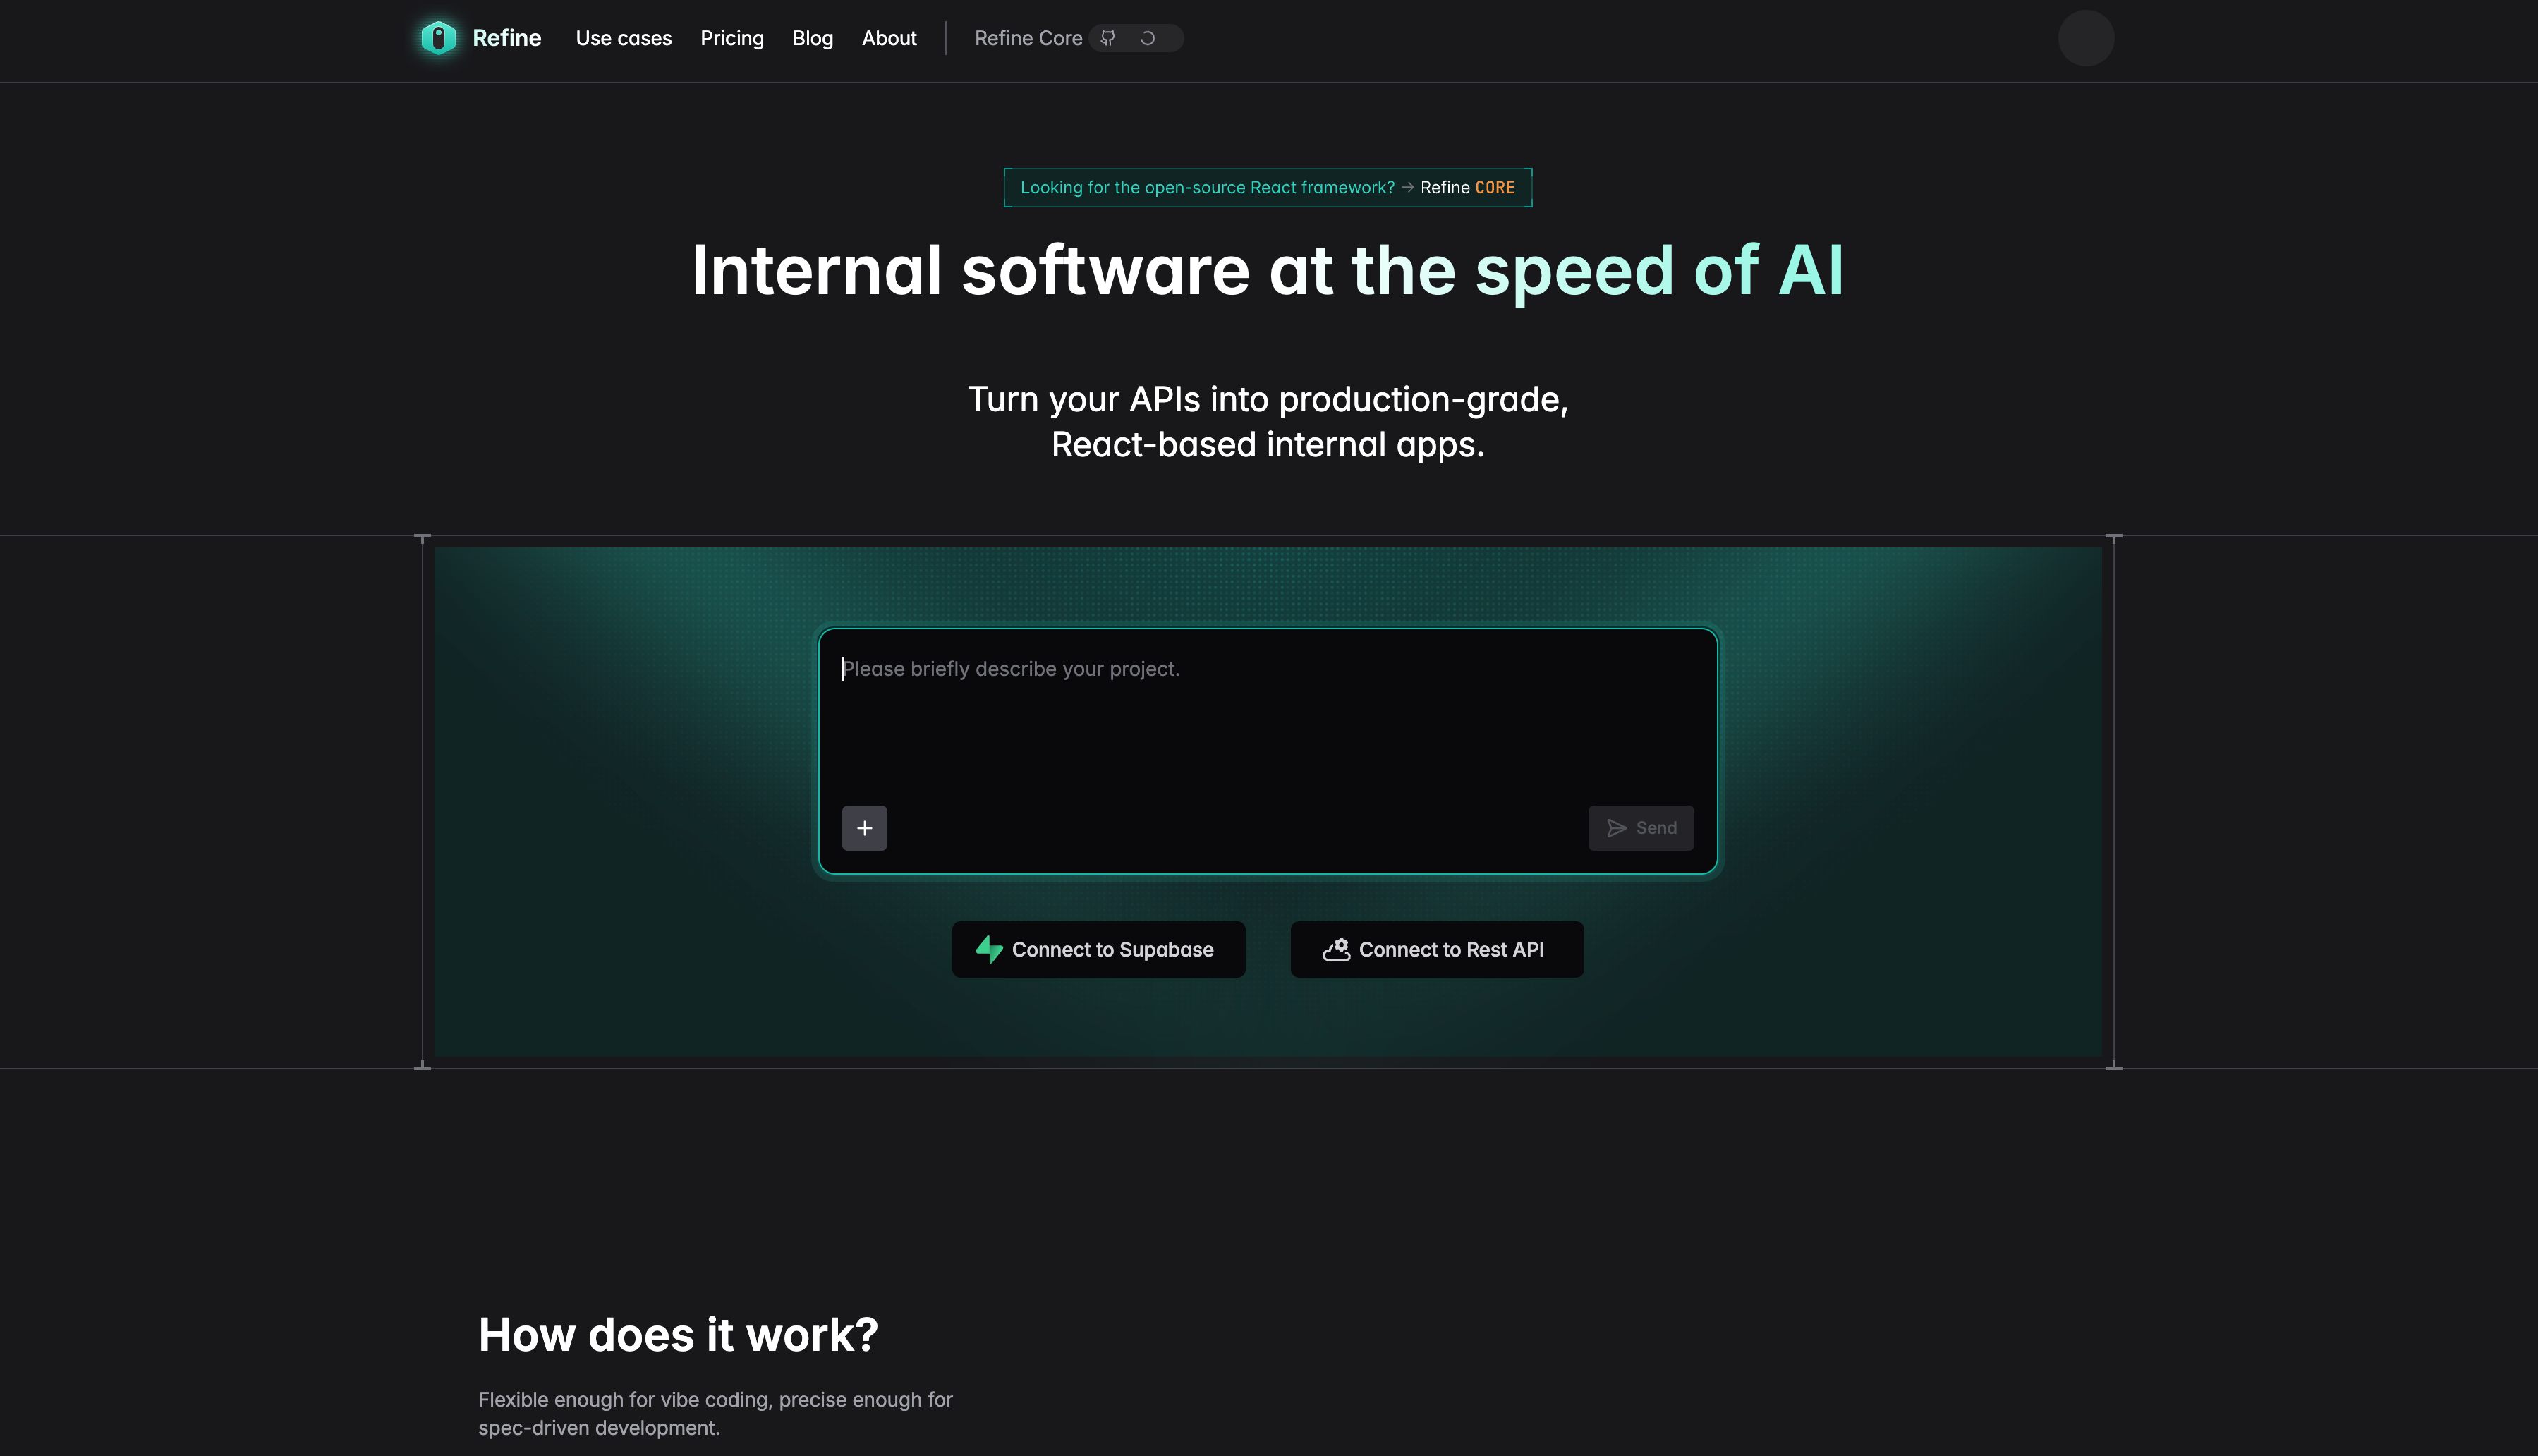
Task: Click the Refine hexagon logo icon
Action: point(438,38)
